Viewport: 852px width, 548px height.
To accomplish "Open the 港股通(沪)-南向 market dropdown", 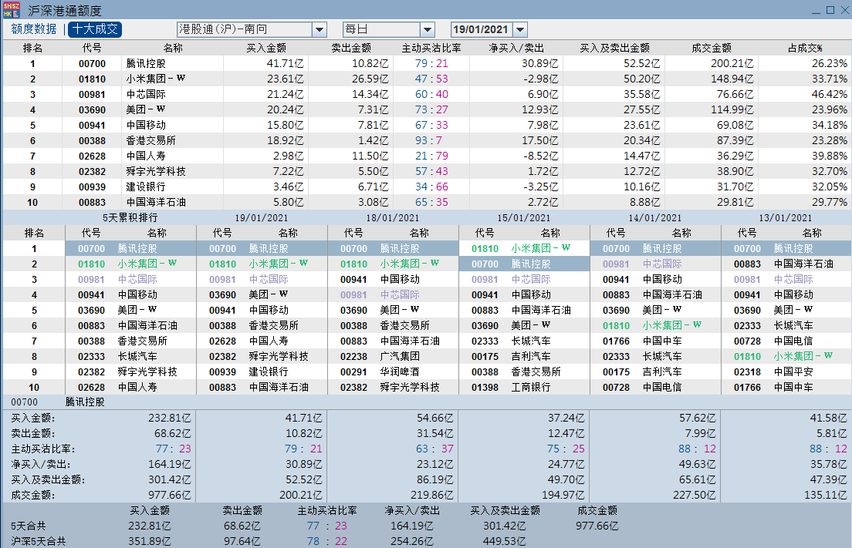I will pos(319,30).
